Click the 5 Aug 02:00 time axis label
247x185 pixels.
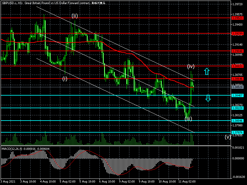(x=68, y=181)
